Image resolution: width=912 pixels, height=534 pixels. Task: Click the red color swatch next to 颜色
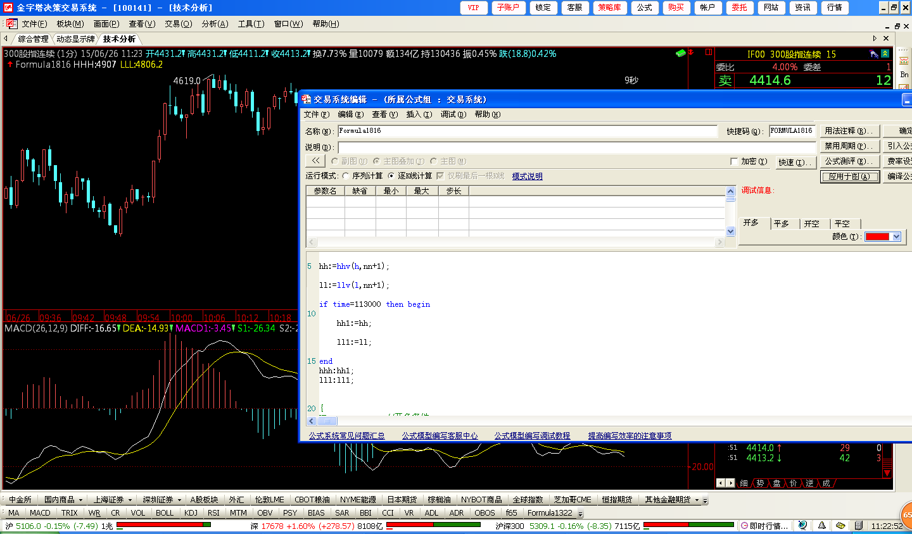coord(877,237)
